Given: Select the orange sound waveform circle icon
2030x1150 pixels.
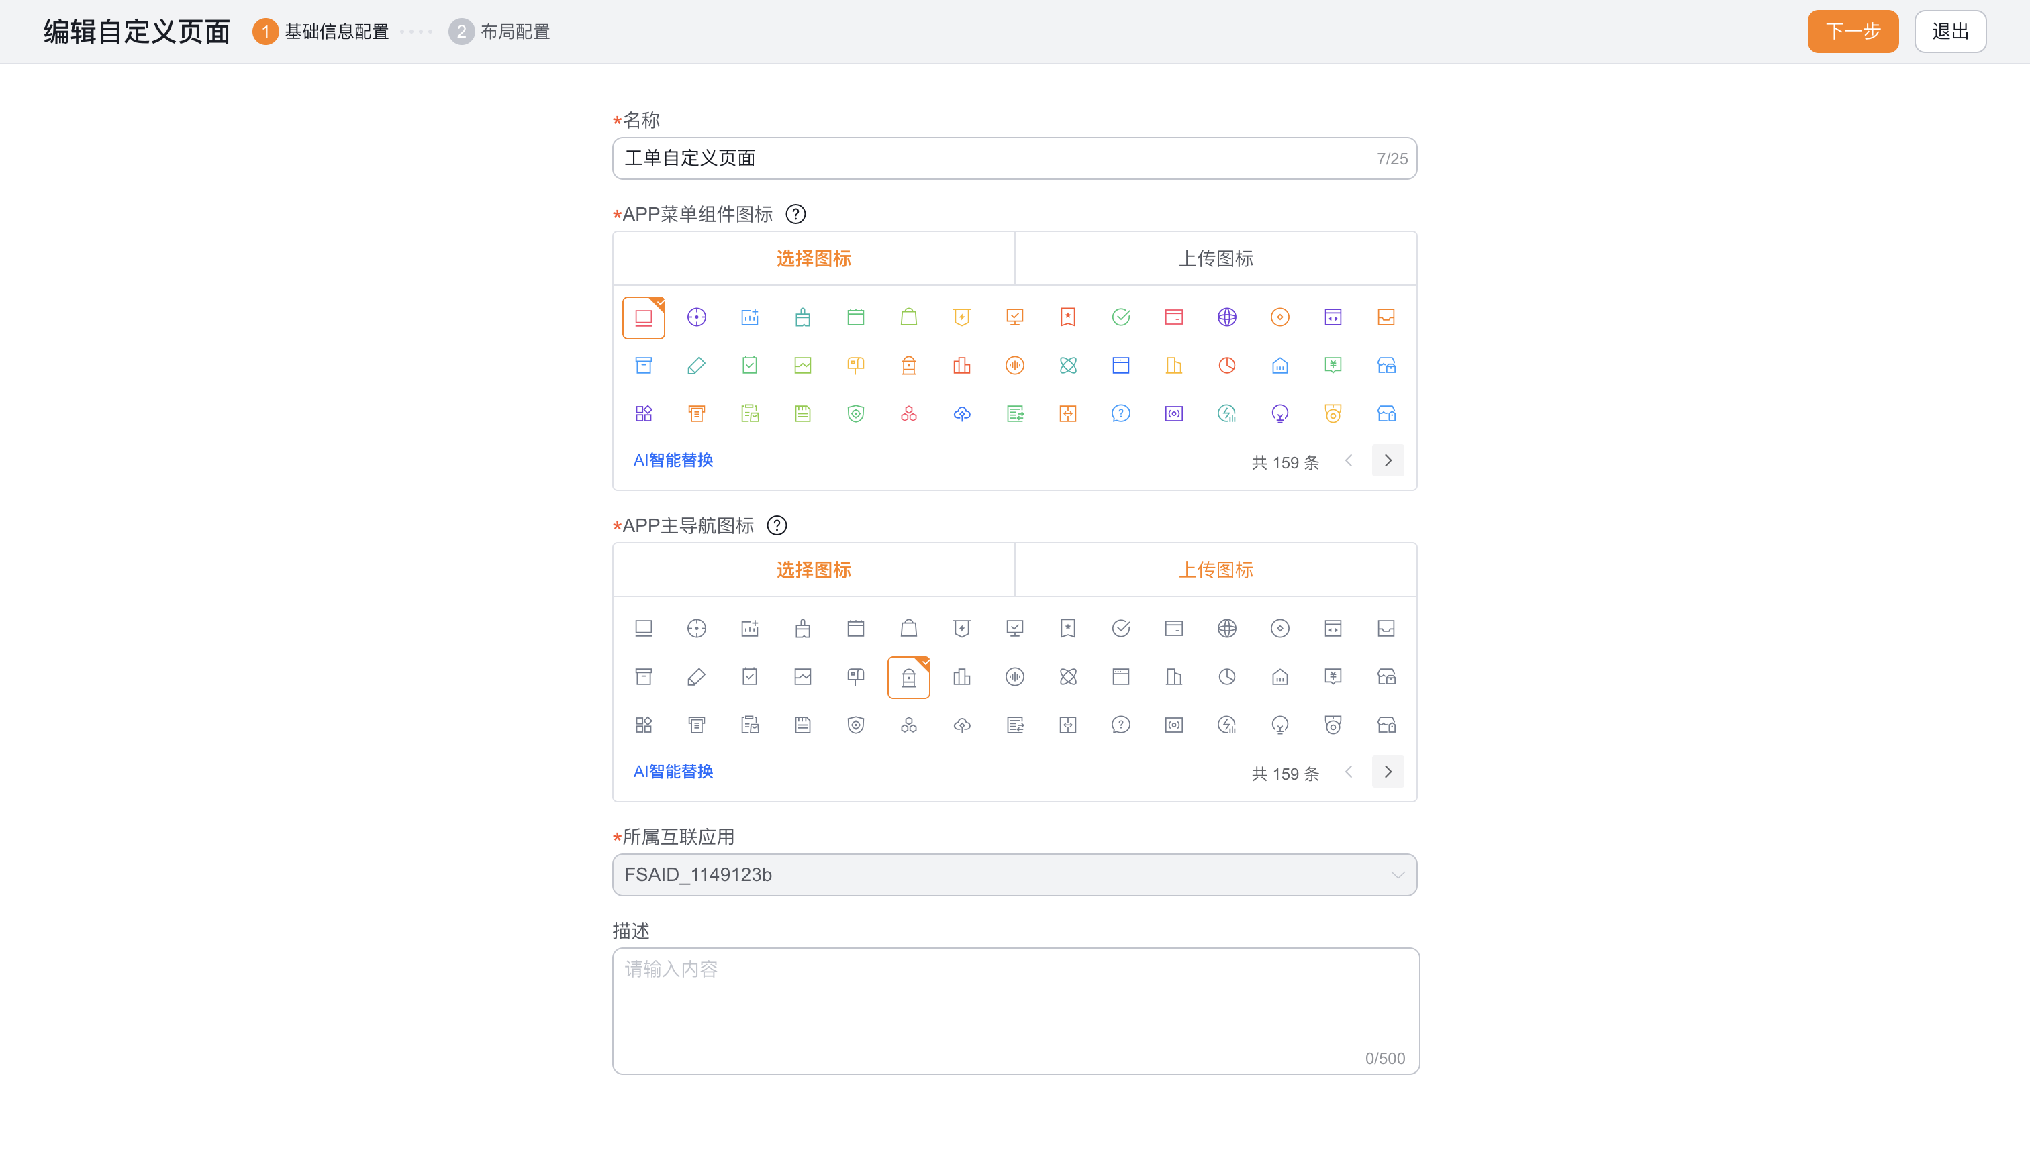Looking at the screenshot, I should pyautogui.click(x=1014, y=366).
